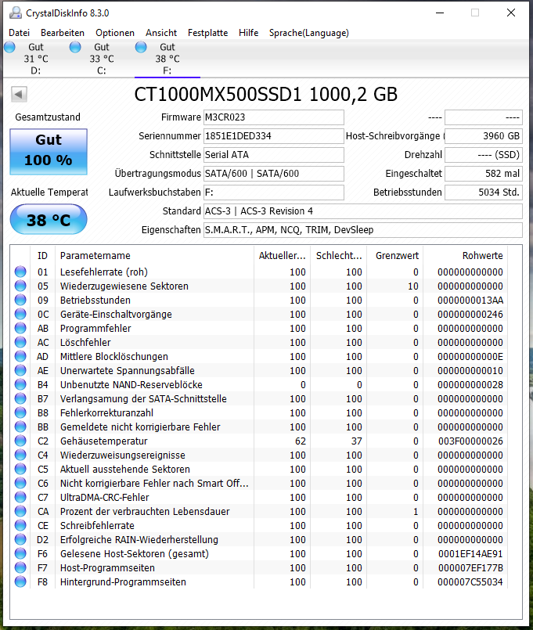Click status orb of Unerwartete Spannungsabfälle row
Image resolution: width=533 pixels, height=630 pixels.
click(20, 370)
